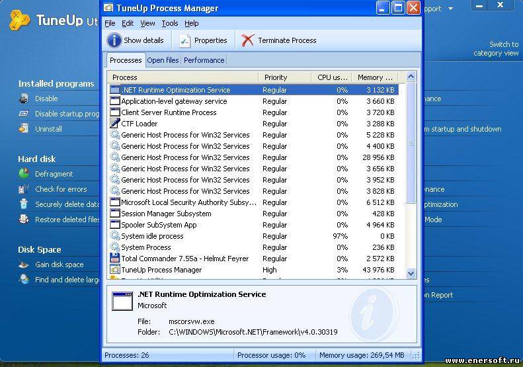Image resolution: width=523 pixels, height=367 pixels.
Task: Sort by the Priority column header
Action: [x=284, y=77]
